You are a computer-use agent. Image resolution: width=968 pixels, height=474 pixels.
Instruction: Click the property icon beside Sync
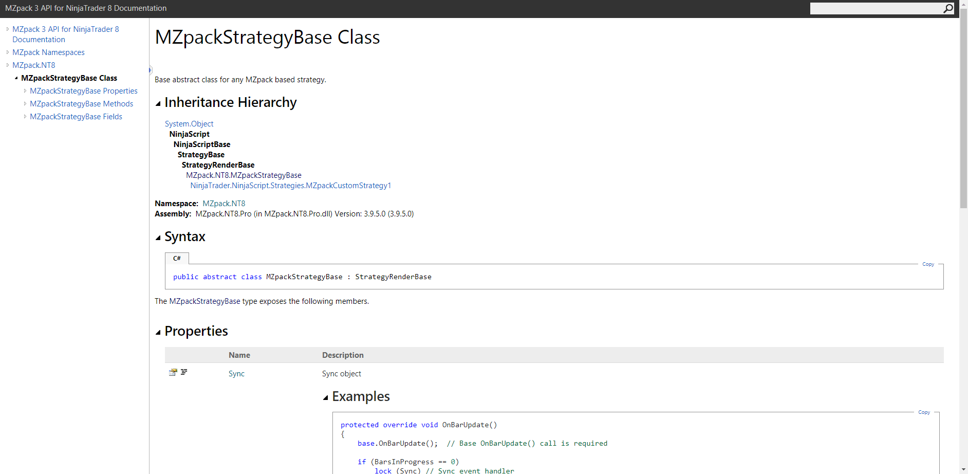173,372
